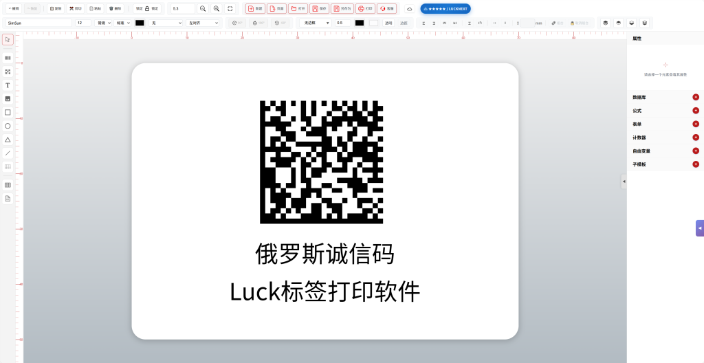704x363 pixels.
Task: Select the greyed-out table tool
Action: coord(8,166)
